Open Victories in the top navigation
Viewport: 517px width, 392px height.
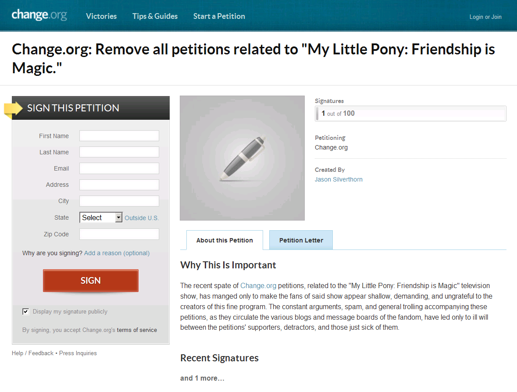click(x=101, y=16)
